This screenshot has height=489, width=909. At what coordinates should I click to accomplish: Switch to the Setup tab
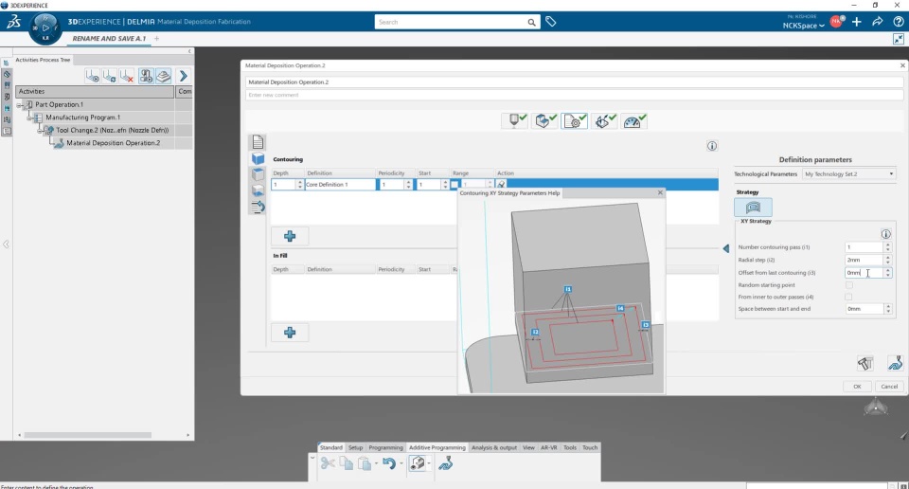[x=355, y=447]
